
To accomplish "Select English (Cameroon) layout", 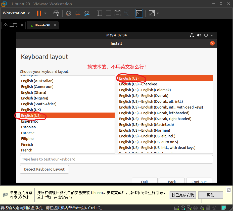I will pos(67,87).
